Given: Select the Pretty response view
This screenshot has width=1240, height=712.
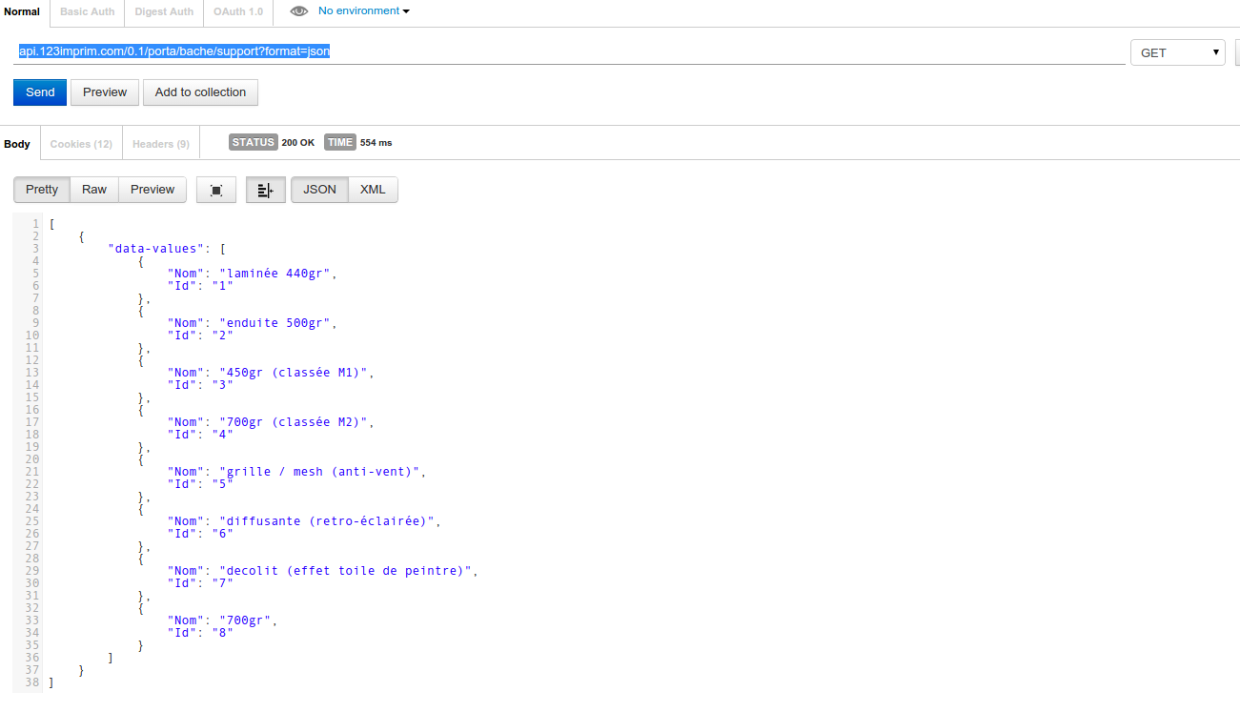Looking at the screenshot, I should (42, 190).
